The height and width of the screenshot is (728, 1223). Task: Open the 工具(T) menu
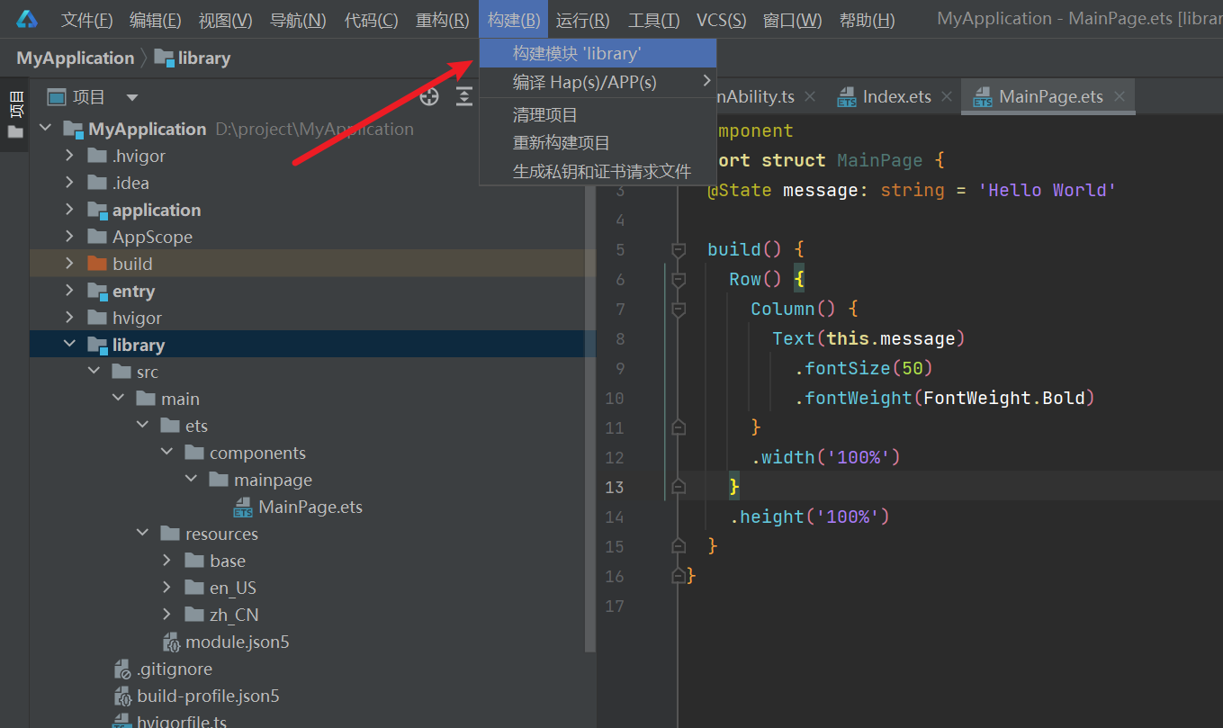(653, 20)
